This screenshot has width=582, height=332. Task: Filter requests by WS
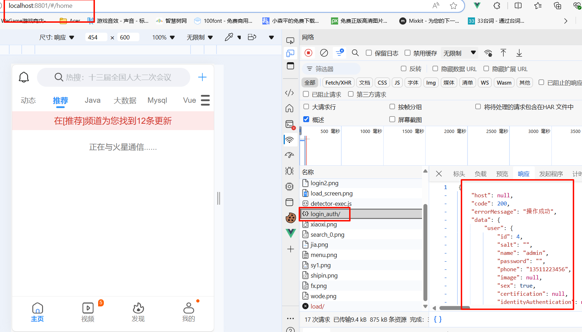(485, 82)
